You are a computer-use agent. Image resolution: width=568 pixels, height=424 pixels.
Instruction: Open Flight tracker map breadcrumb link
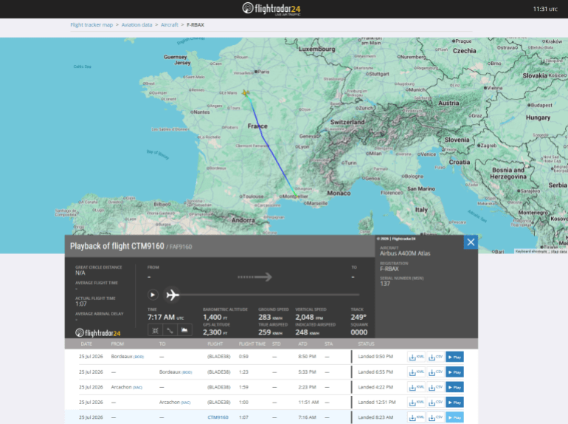[x=91, y=24]
